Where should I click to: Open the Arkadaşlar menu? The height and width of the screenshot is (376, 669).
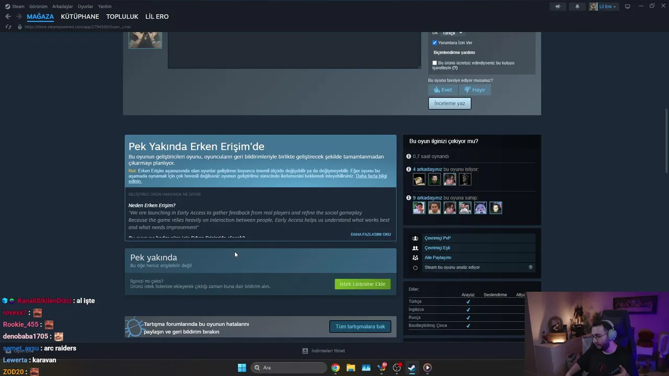coord(63,6)
